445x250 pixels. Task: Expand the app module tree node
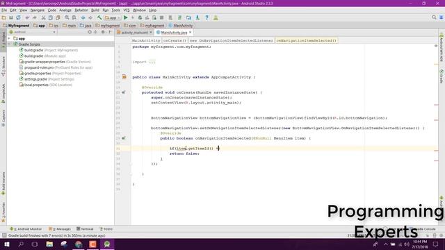tap(9, 39)
